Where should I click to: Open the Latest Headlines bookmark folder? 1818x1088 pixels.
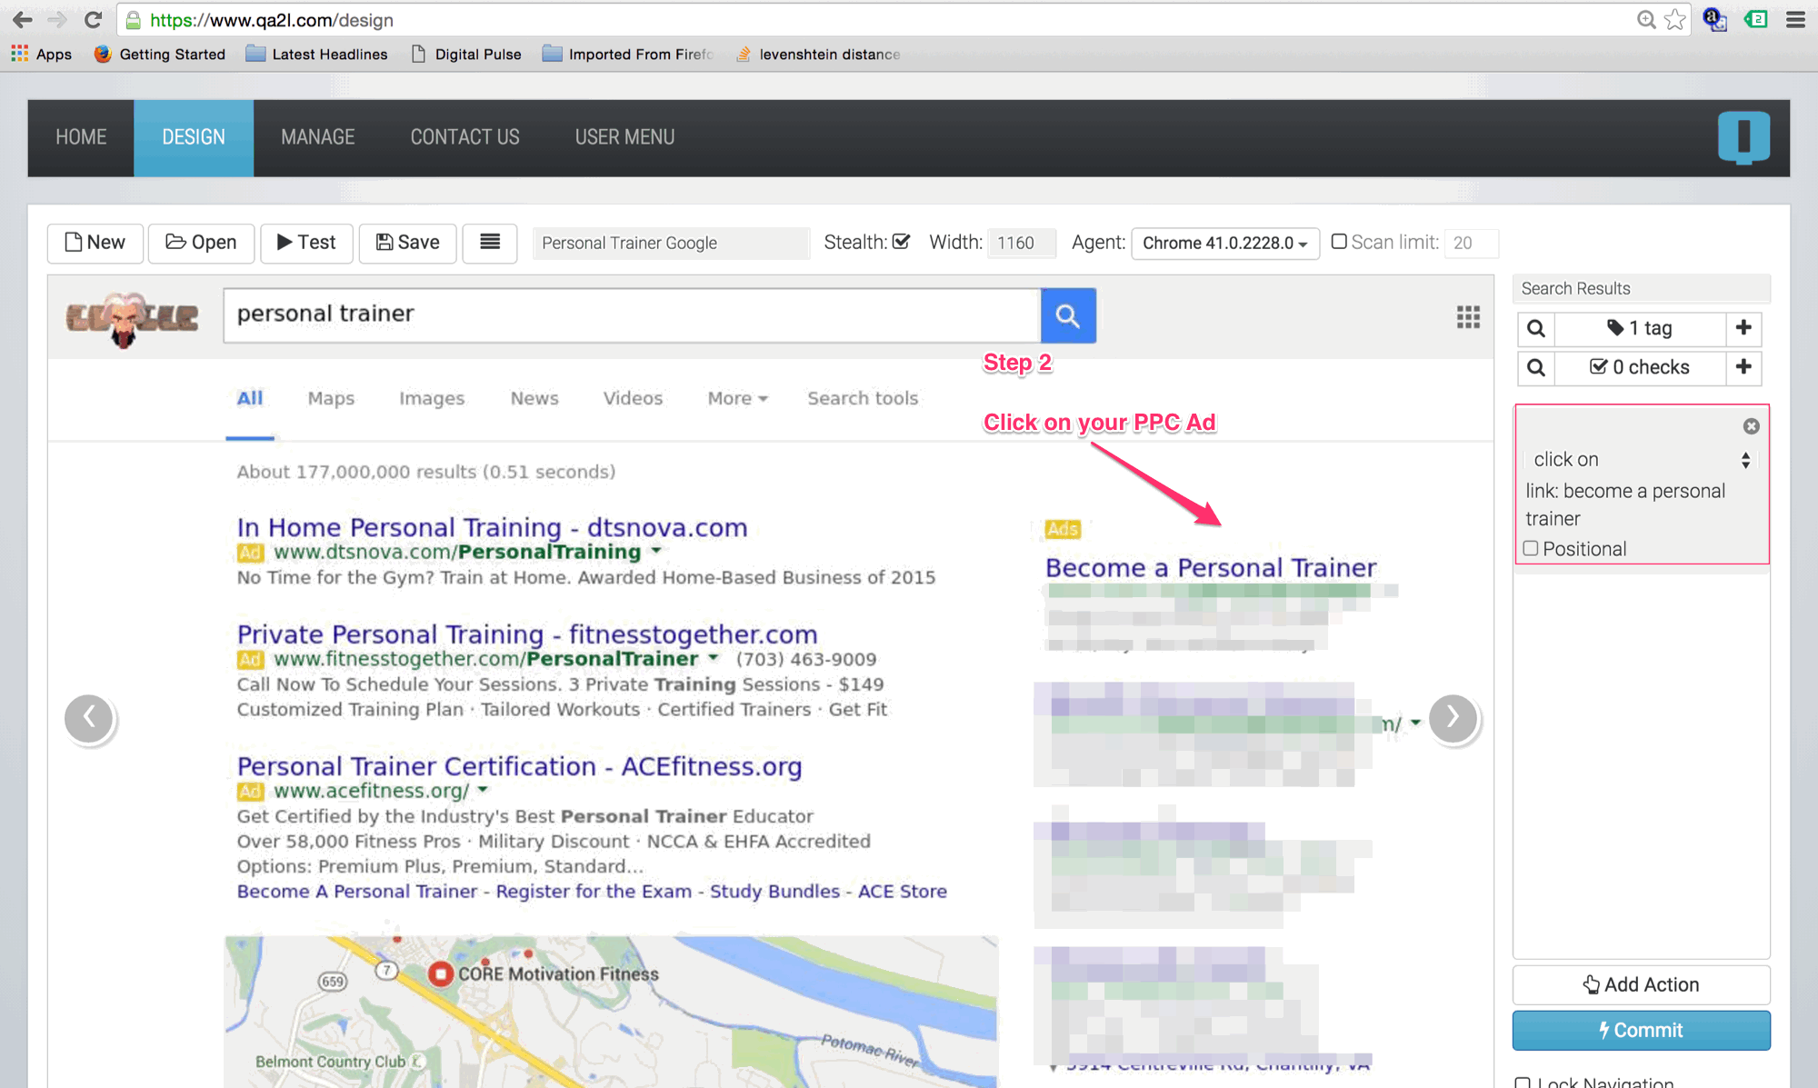[x=317, y=54]
